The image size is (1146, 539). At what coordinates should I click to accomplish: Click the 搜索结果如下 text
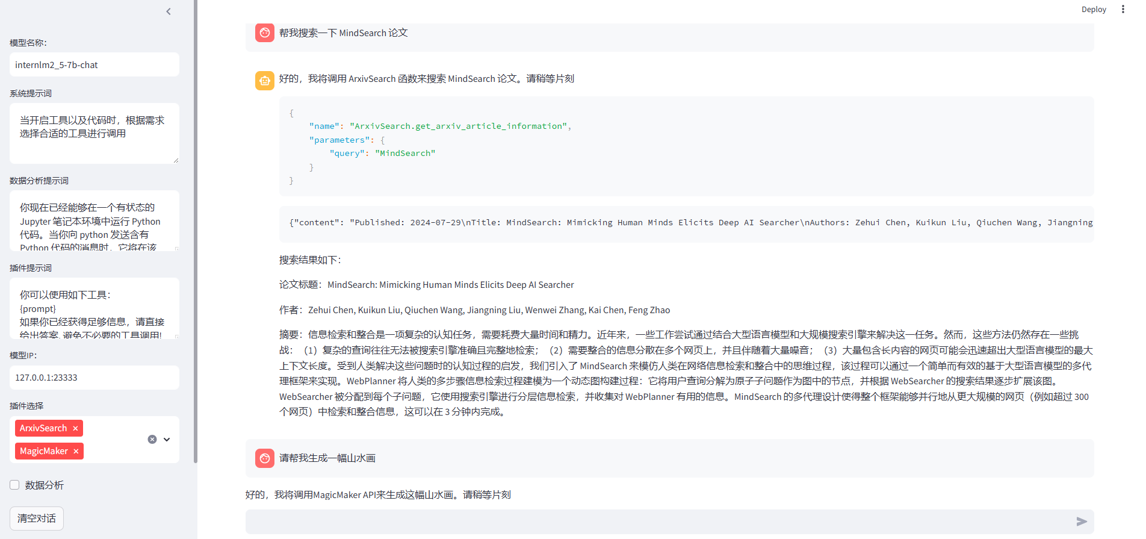click(310, 260)
